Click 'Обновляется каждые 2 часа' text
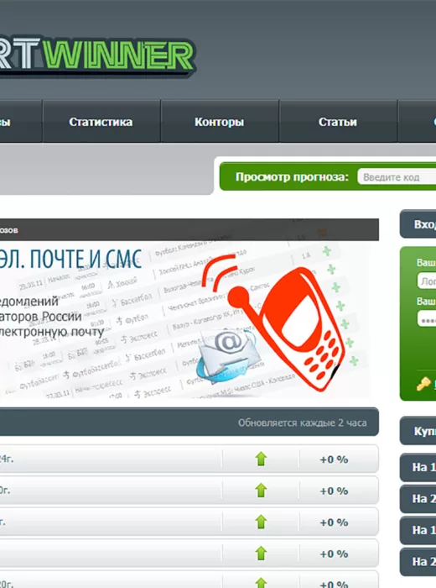The height and width of the screenshot is (588, 436). point(302,423)
